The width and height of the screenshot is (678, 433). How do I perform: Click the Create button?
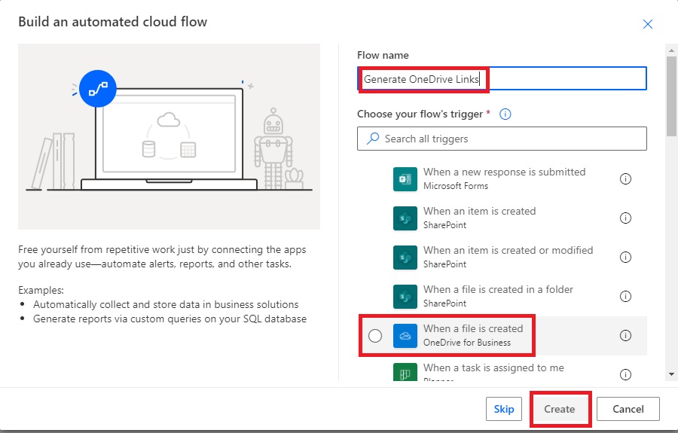(x=559, y=409)
